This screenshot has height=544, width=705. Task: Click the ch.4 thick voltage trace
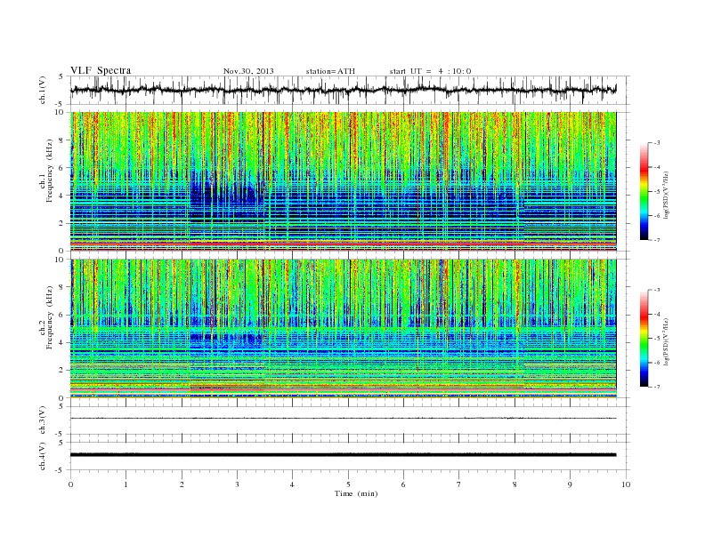coord(343,455)
